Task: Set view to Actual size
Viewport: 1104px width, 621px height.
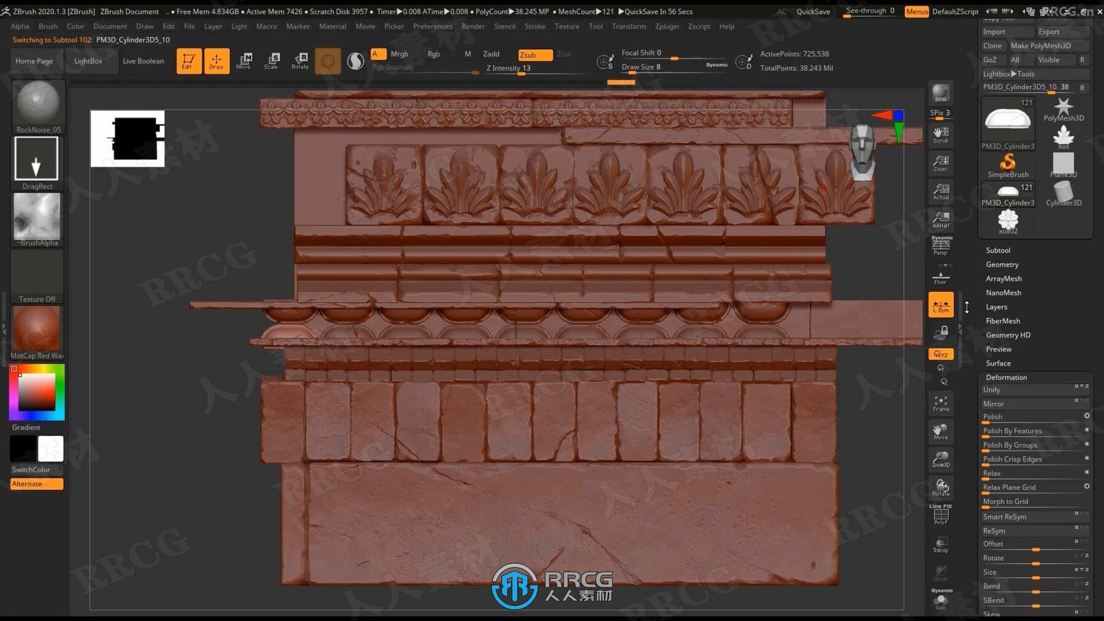Action: pyautogui.click(x=941, y=192)
